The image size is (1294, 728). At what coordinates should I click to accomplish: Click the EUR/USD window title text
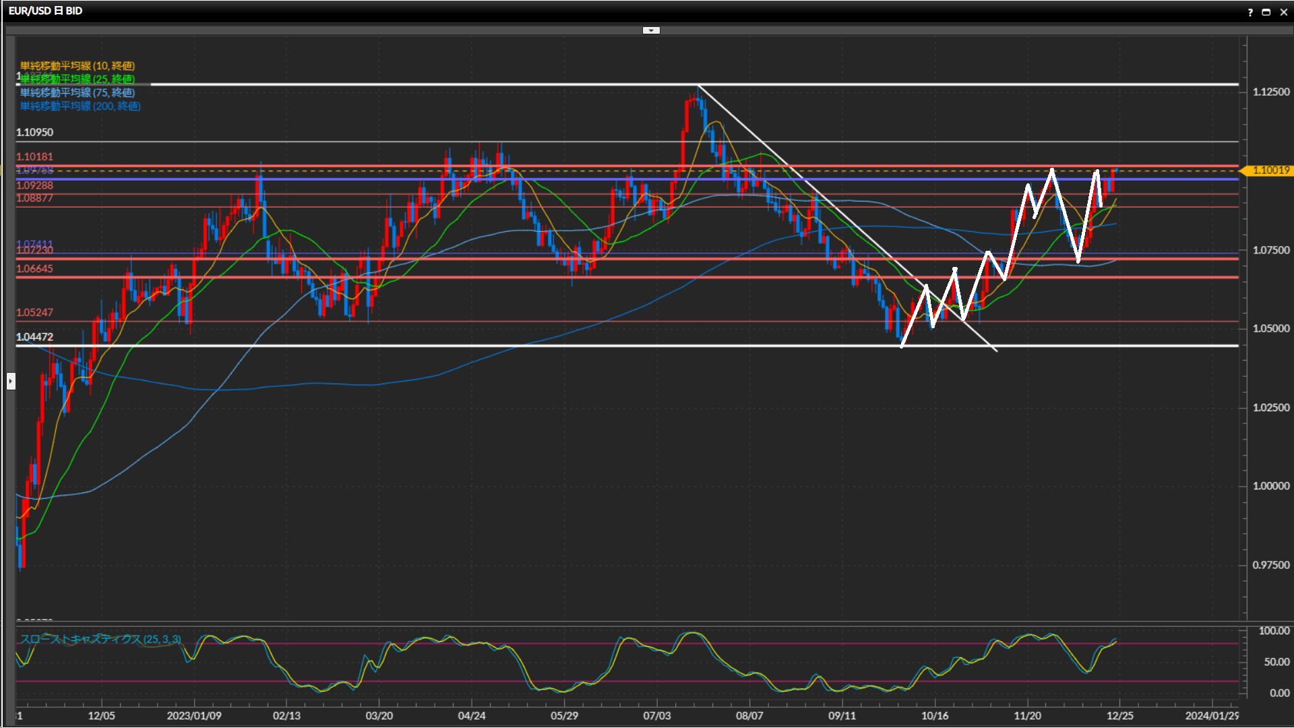(45, 11)
